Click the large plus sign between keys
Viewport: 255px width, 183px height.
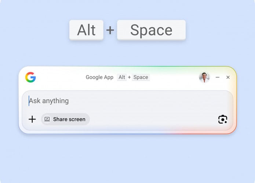click(110, 30)
